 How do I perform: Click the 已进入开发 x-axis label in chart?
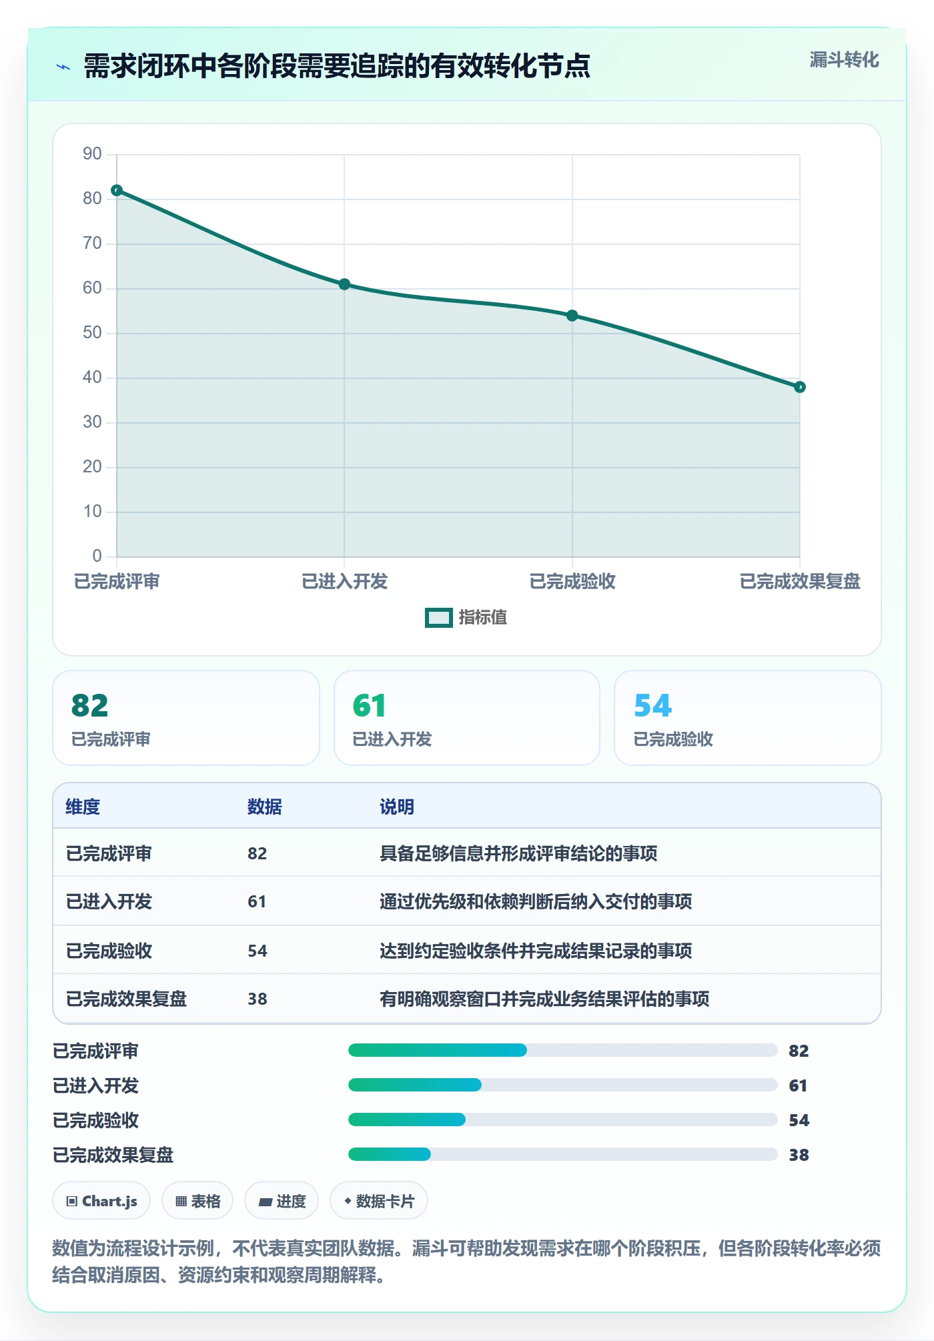click(x=344, y=582)
